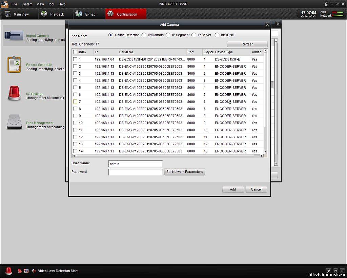Screen dimensions: 347x278
Task: Switch to the Playback tab
Action: 55,14
